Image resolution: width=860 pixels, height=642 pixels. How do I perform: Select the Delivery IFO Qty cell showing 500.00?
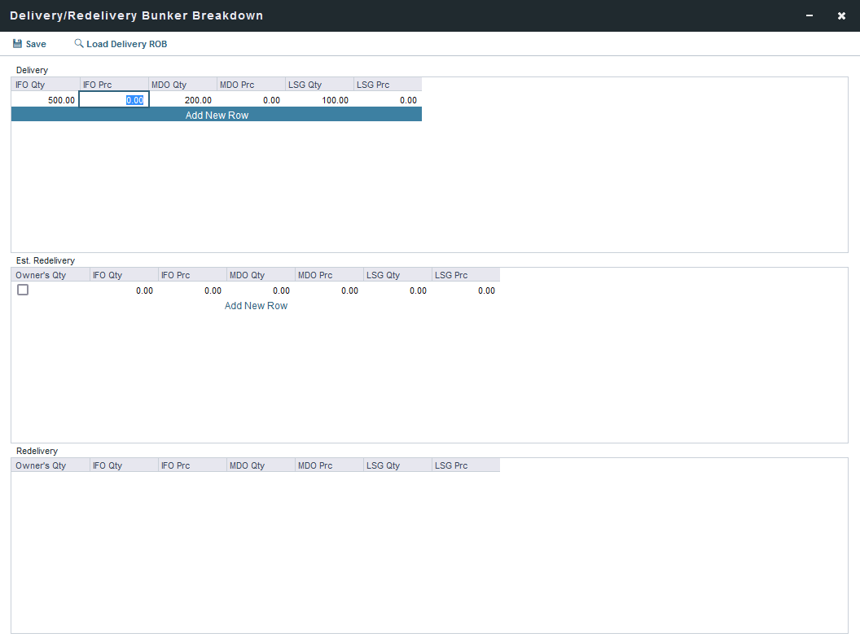46,100
